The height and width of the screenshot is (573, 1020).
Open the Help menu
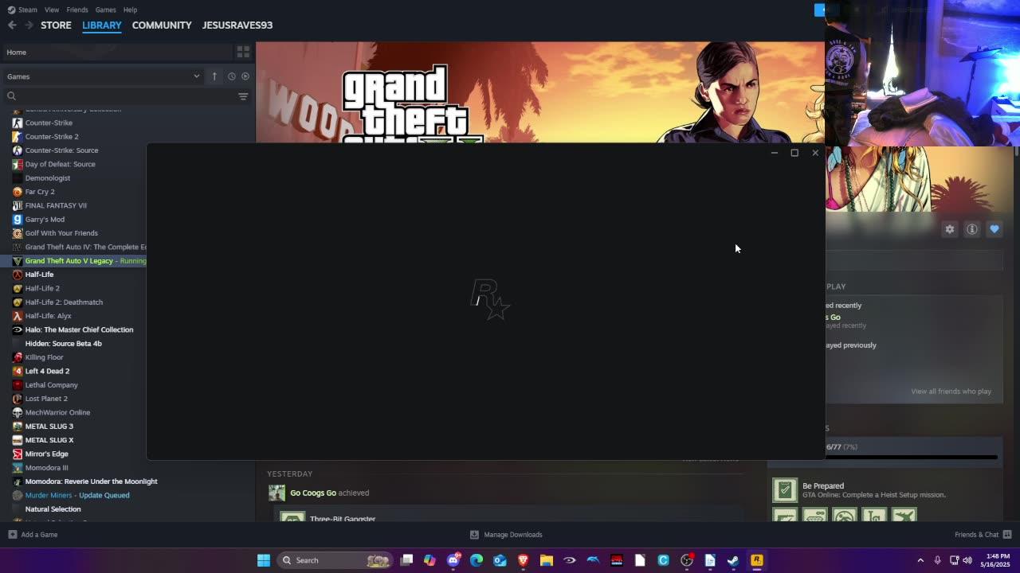pyautogui.click(x=130, y=10)
